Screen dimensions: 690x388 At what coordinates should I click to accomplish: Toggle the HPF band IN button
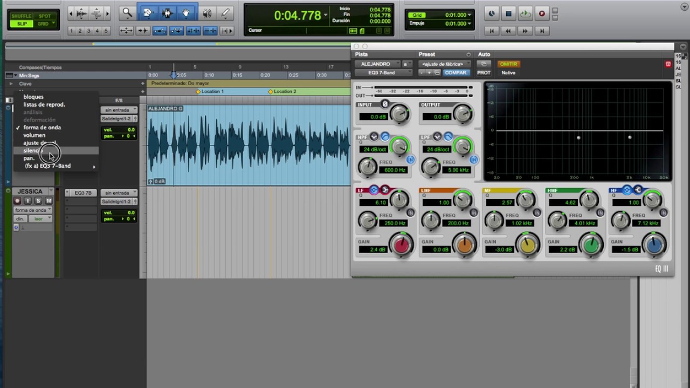point(410,160)
